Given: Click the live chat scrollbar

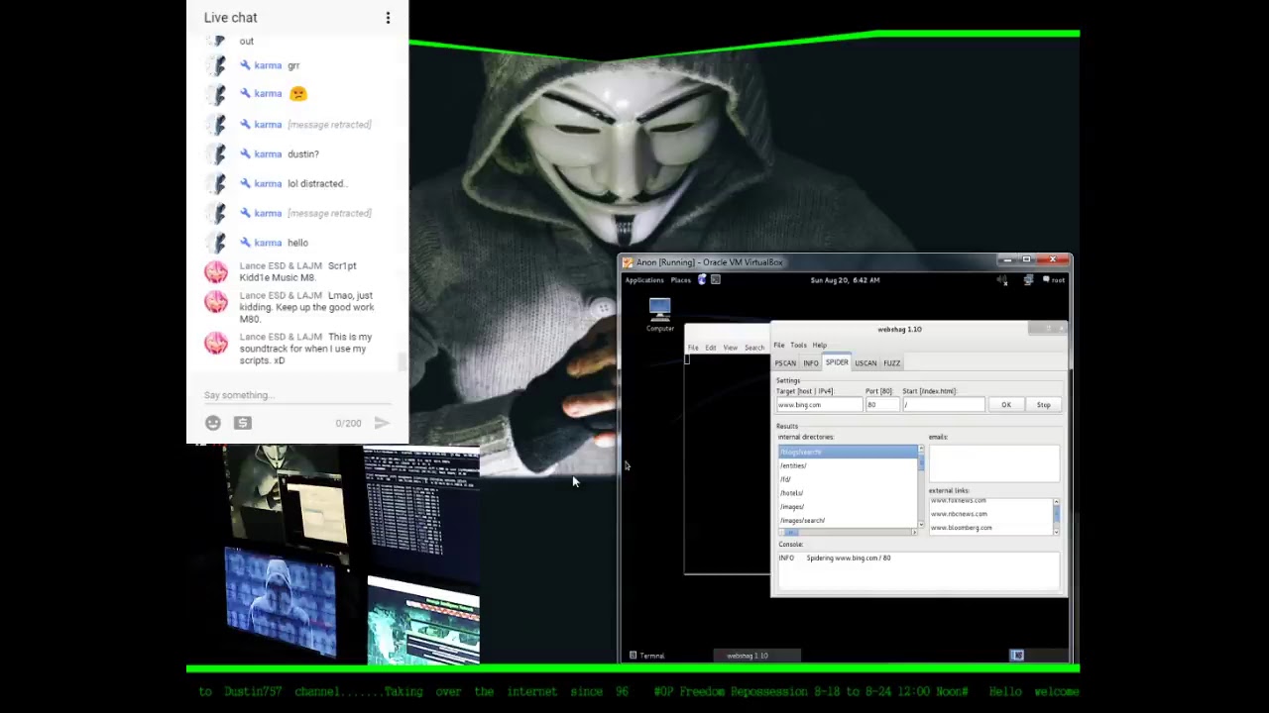Looking at the screenshot, I should 403,362.
